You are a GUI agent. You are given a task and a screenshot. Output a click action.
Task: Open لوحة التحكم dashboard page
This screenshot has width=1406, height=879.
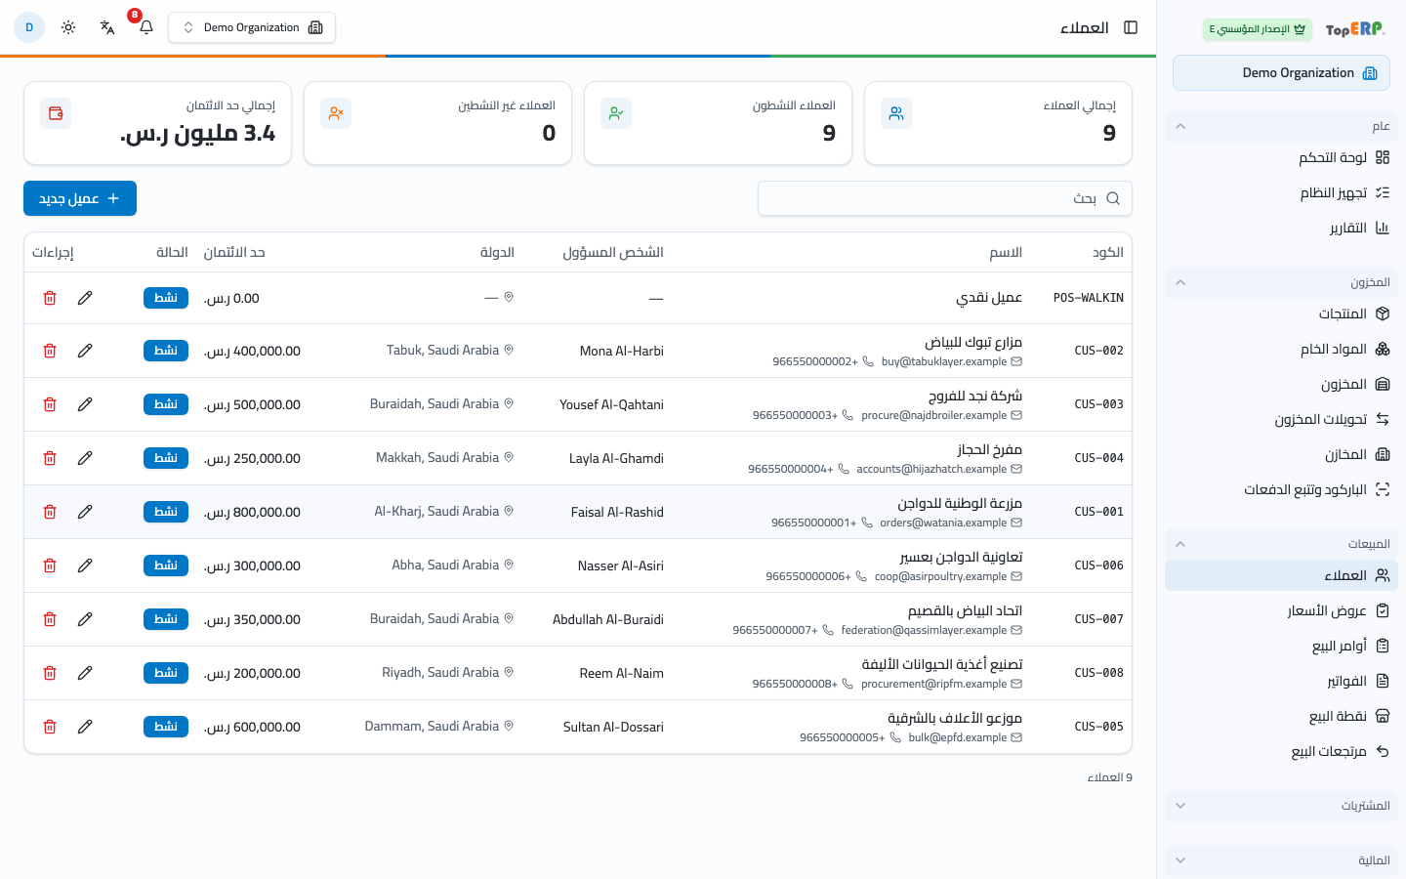[x=1281, y=157]
